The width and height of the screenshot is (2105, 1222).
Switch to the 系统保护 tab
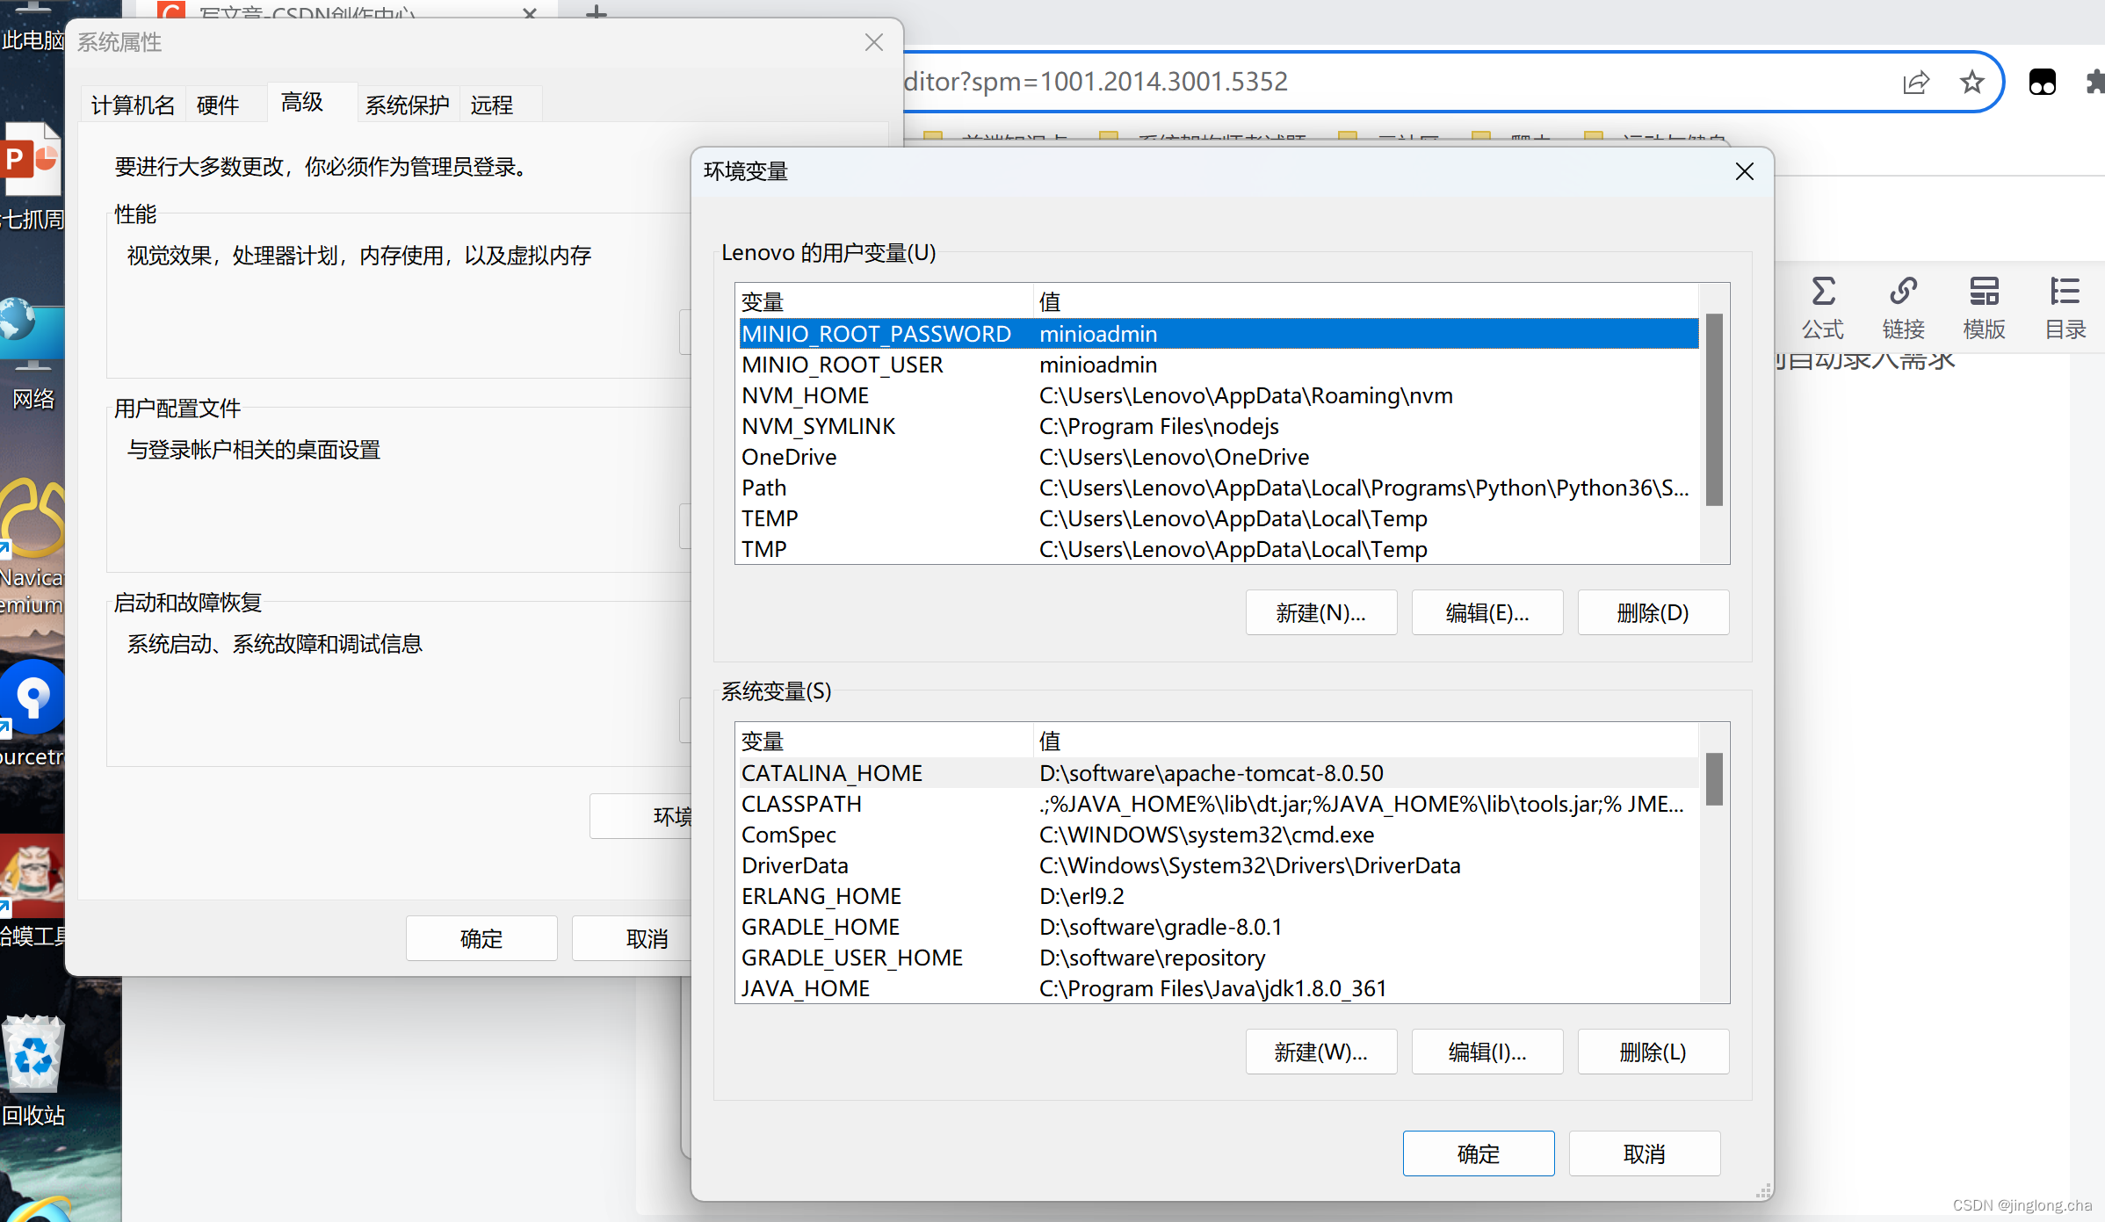coord(407,105)
